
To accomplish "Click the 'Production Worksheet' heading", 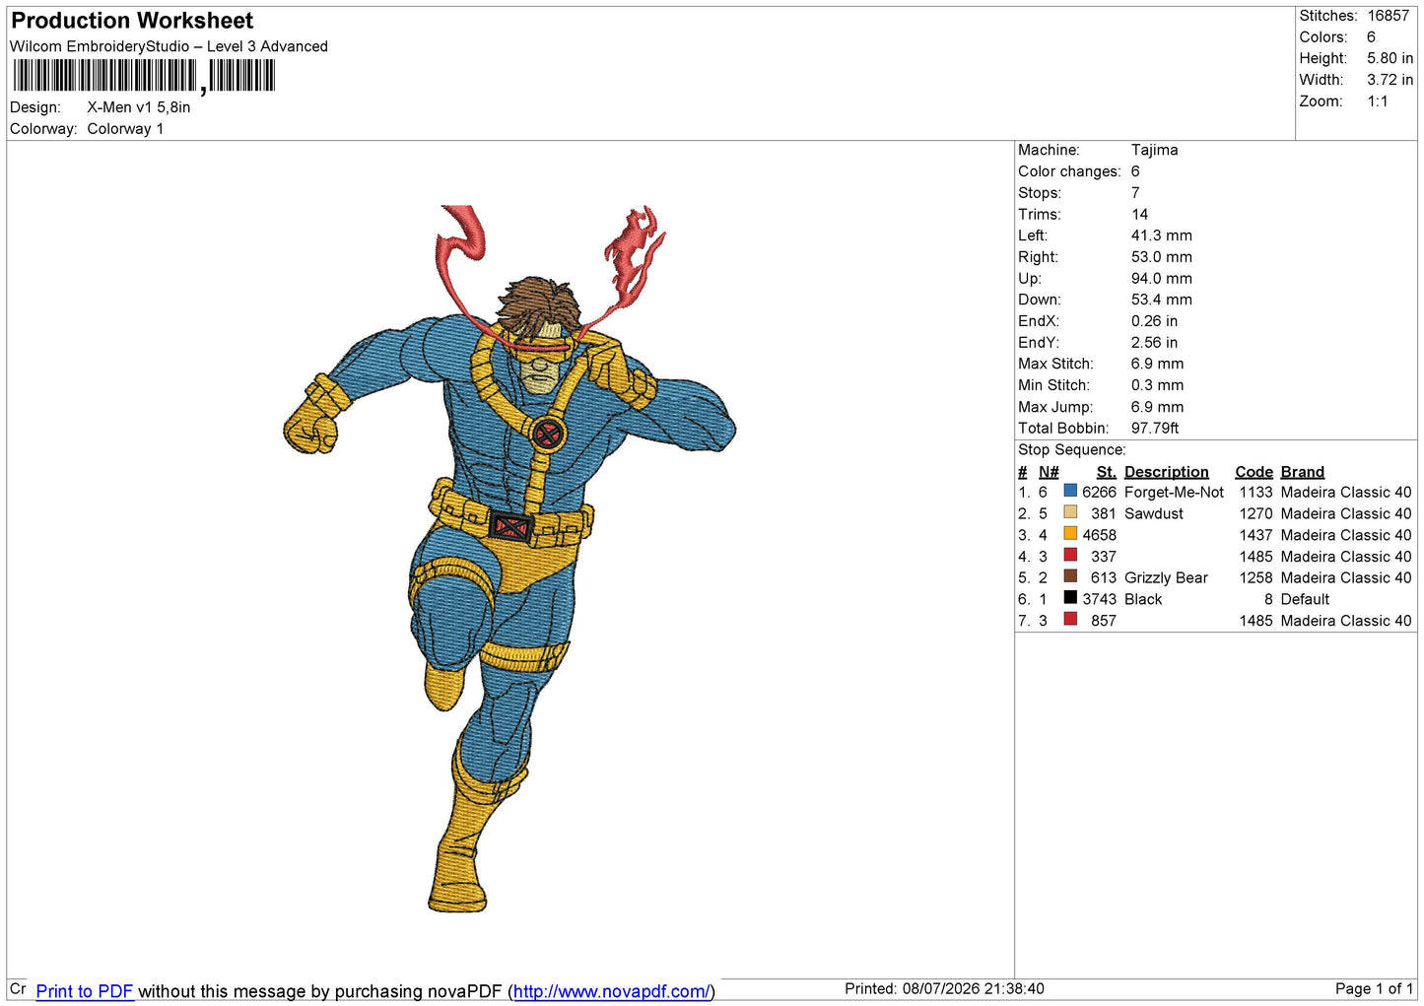I will (132, 21).
